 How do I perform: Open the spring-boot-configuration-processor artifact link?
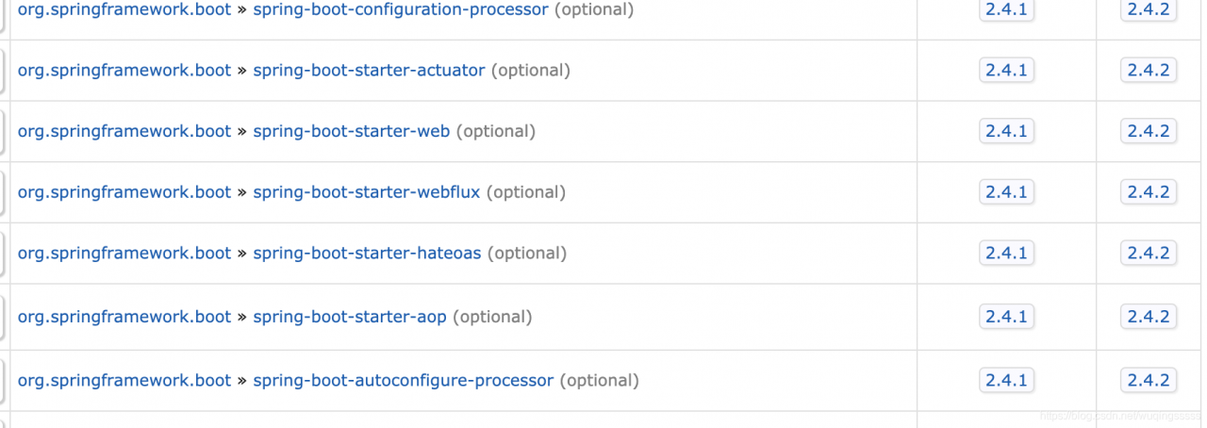(x=400, y=9)
